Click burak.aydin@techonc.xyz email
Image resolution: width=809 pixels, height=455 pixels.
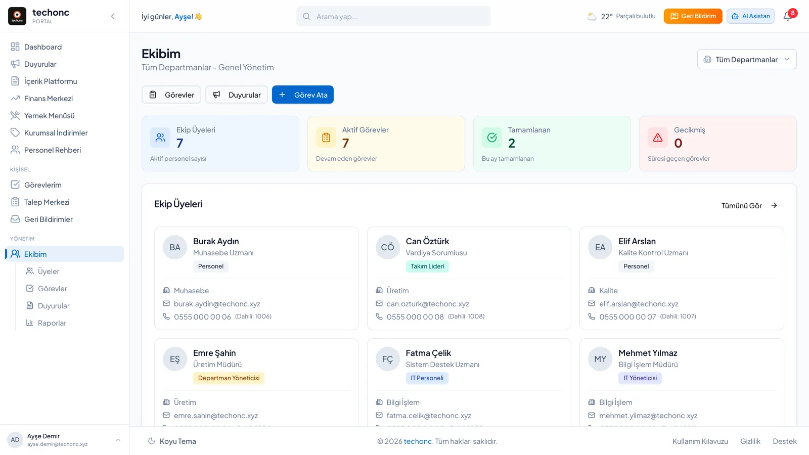pyautogui.click(x=217, y=304)
